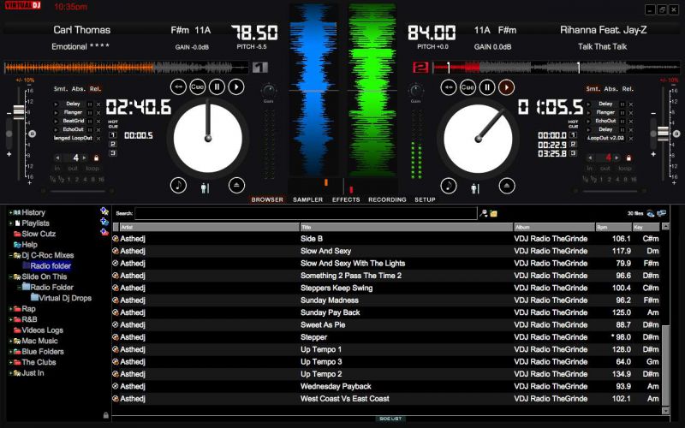Expand the Rap folder
The image size is (685, 428).
[10, 309]
